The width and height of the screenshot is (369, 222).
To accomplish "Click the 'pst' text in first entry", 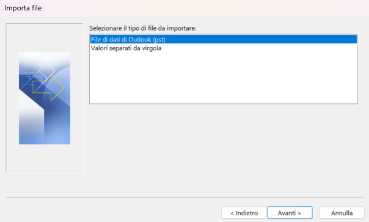I will coord(159,40).
